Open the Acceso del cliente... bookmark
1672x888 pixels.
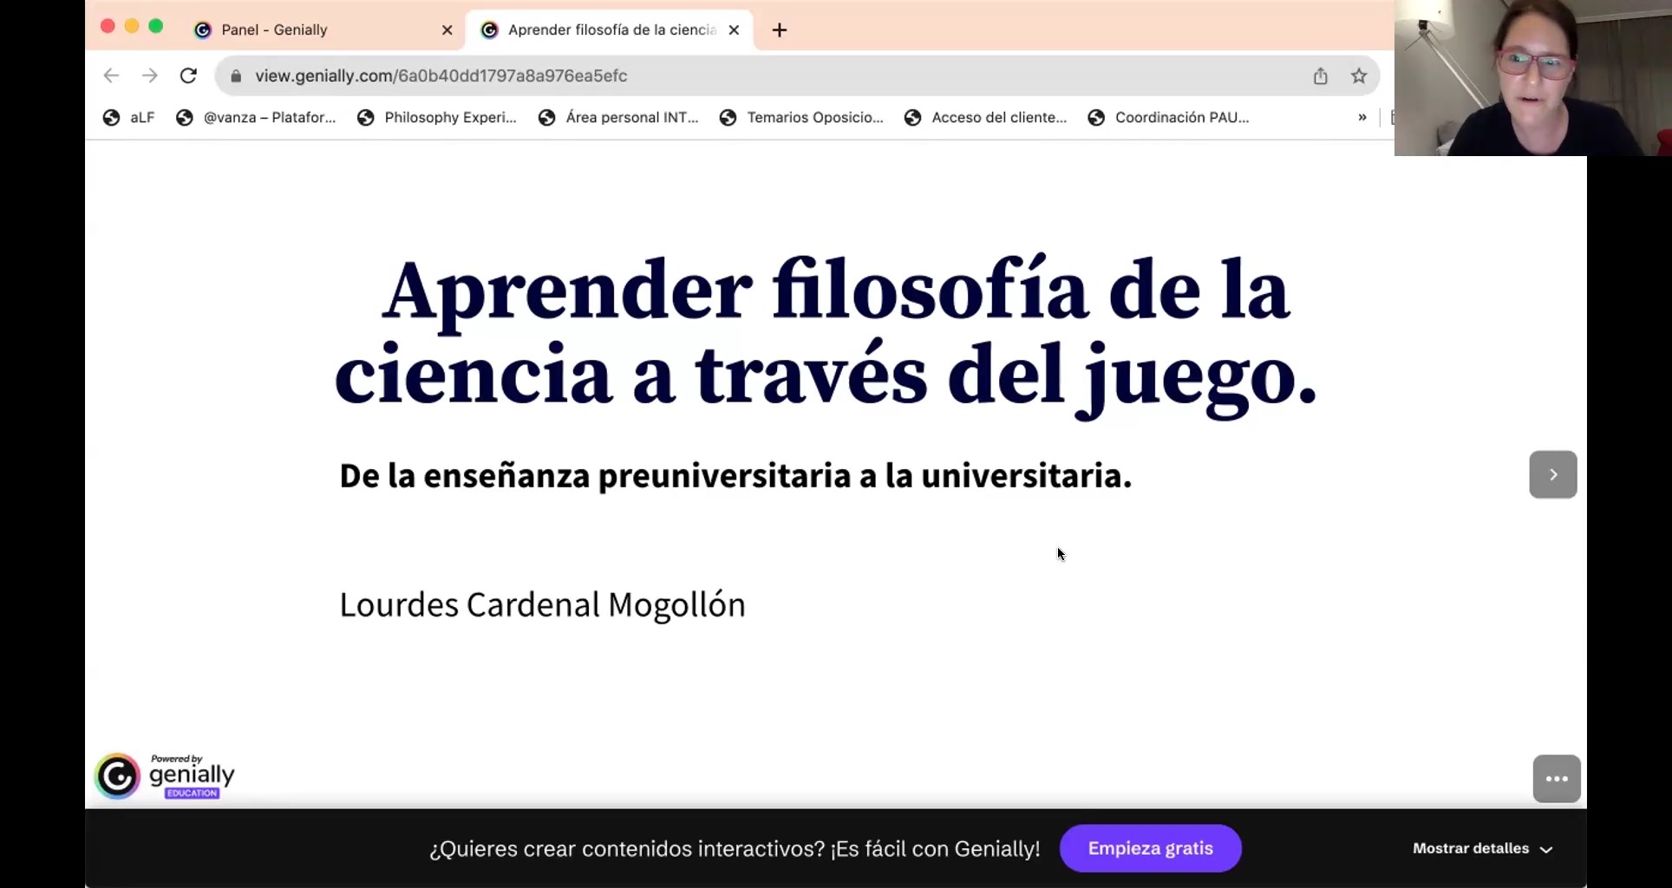pos(985,117)
